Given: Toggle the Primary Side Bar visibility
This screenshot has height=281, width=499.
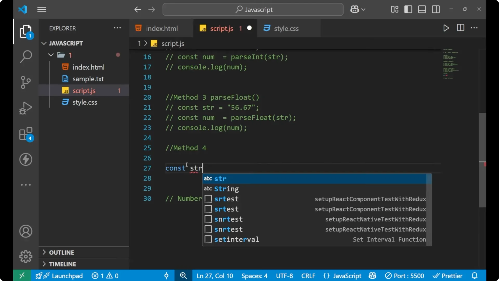Looking at the screenshot, I should click(408, 9).
